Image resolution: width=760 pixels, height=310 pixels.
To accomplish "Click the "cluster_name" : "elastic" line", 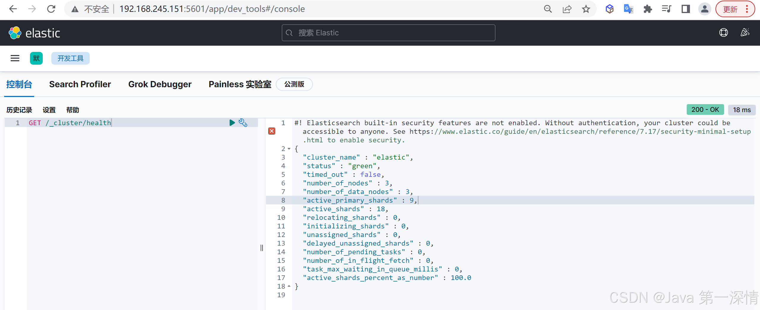I will point(358,157).
